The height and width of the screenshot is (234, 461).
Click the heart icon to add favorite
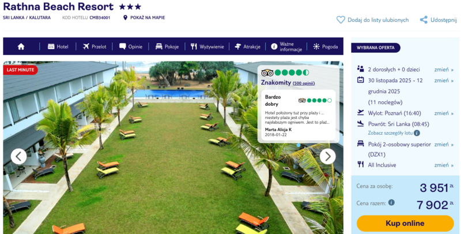[341, 20]
